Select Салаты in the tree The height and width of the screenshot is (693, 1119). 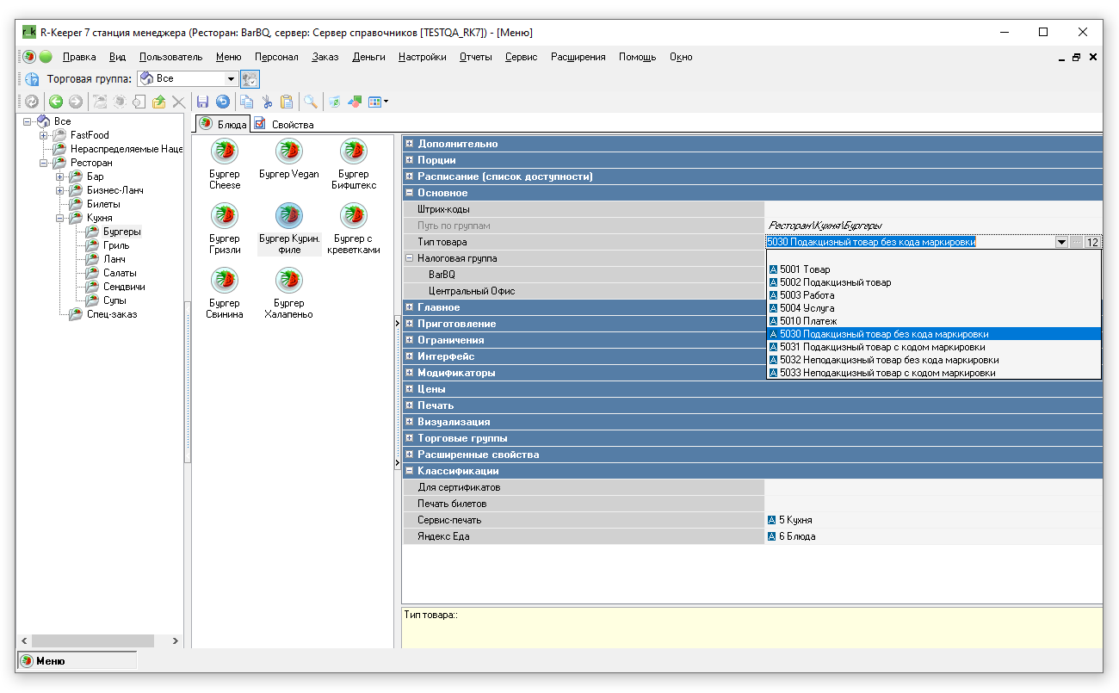point(120,273)
